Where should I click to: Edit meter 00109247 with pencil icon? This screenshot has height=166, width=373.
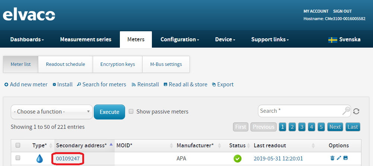tap(339, 158)
